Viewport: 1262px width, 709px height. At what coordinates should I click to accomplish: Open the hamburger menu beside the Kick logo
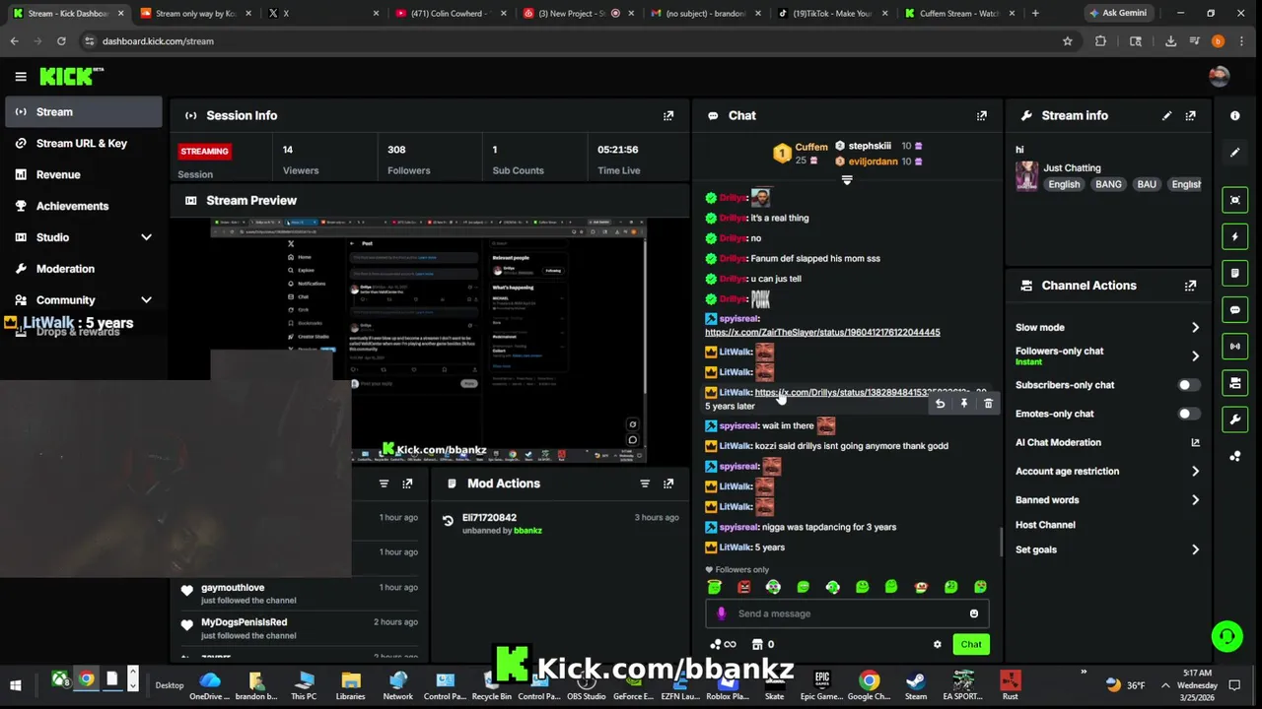pos(20,76)
